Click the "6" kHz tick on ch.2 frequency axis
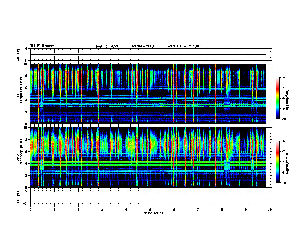The width and height of the screenshot is (304, 235). point(27,152)
